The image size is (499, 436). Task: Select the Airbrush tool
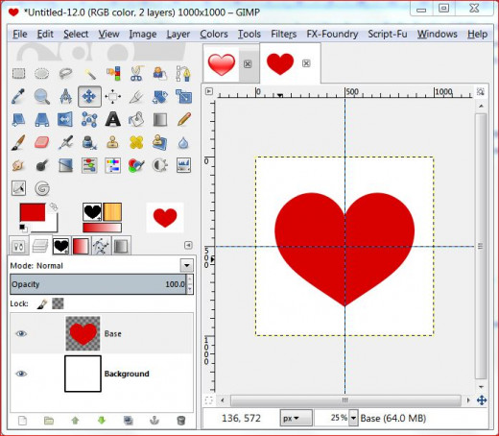coord(65,142)
